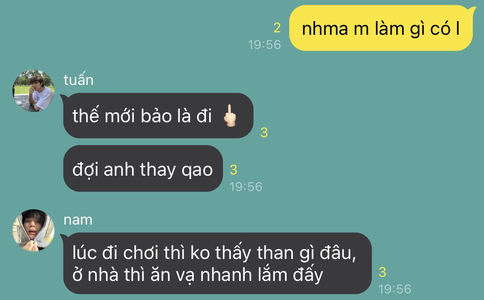Tap read count 3 beside nam's message
Viewport: 484px width, 300px height.
382,272
